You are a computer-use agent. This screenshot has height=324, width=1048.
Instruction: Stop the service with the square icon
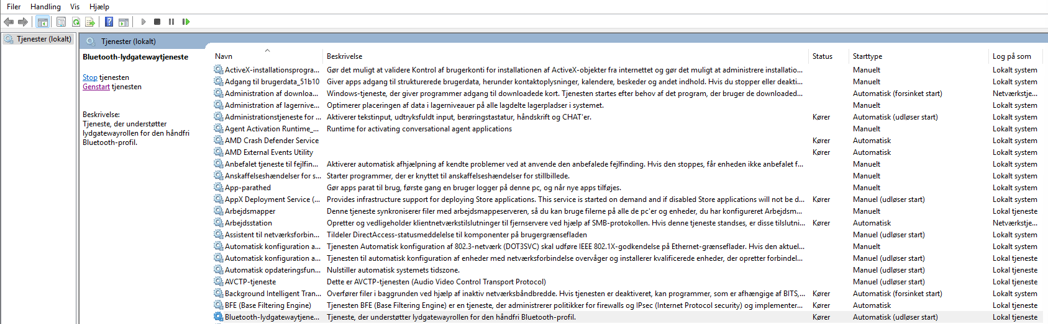pyautogui.click(x=157, y=22)
